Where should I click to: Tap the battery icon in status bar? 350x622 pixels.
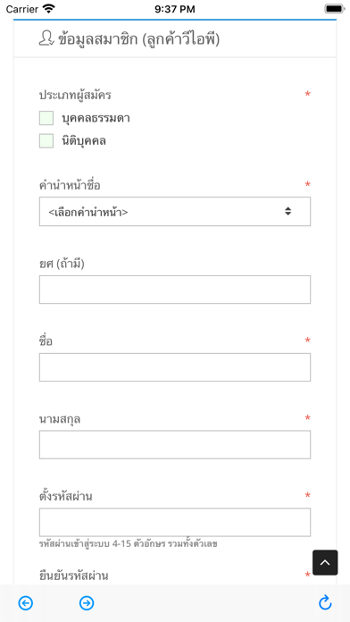(x=335, y=9)
